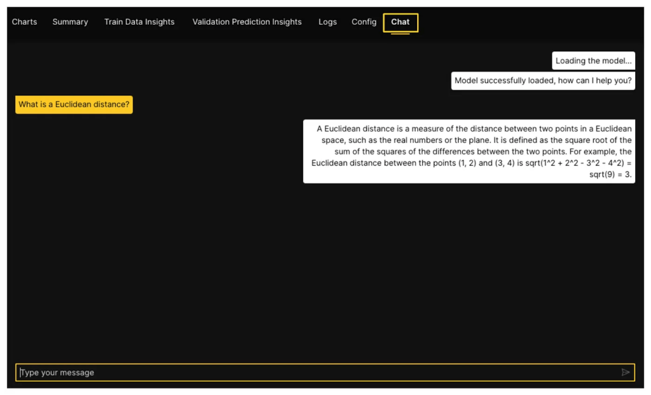The height and width of the screenshot is (395, 651).
Task: Send the message with the arrow icon
Action: [x=626, y=372]
